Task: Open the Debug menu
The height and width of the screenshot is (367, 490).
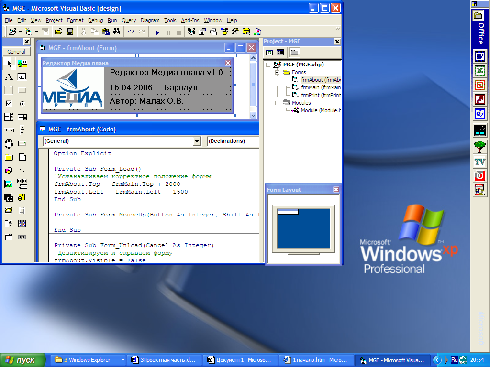Action: click(x=95, y=20)
